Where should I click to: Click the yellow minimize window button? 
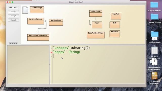10,2
